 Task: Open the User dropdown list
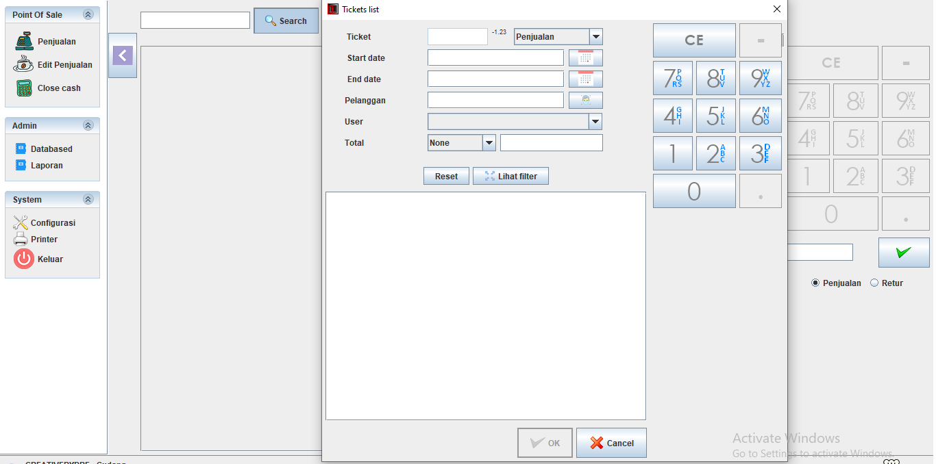click(x=595, y=122)
